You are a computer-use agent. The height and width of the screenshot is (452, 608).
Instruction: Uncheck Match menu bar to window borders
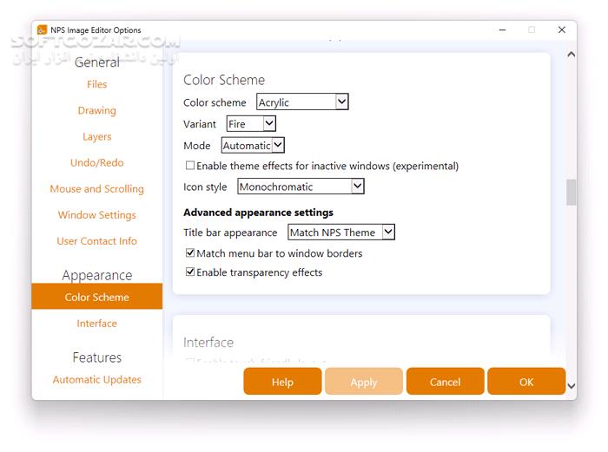pos(190,253)
